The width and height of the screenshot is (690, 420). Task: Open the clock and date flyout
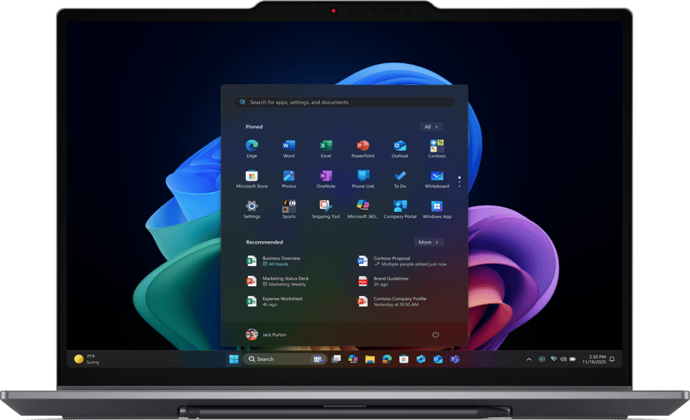594,359
